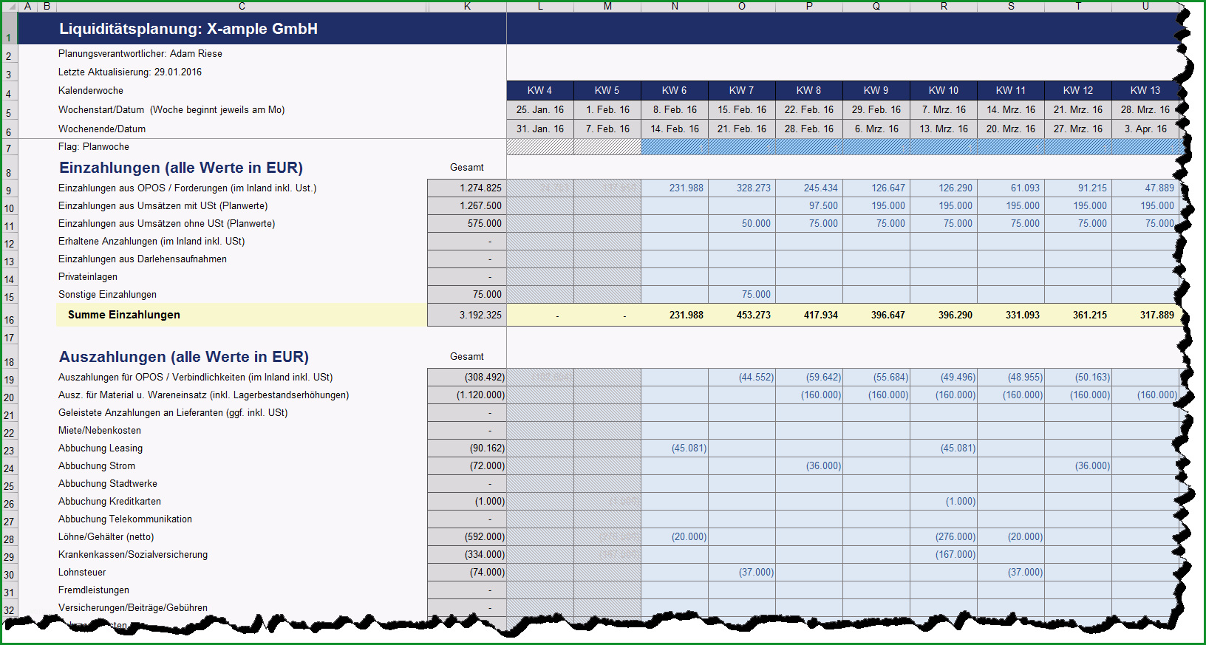Viewport: 1206px width, 645px height.
Task: Click the total (308.492) for OPOS Verbindlichkeiten
Action: tap(467, 377)
